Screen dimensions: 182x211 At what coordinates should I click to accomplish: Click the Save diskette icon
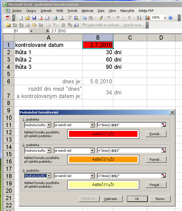[x=34, y=18]
